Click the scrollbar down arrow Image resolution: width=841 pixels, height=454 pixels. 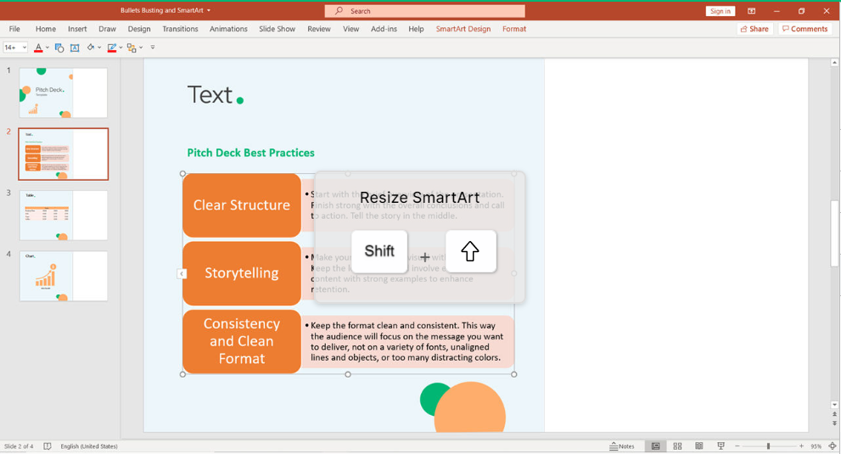tap(834, 405)
